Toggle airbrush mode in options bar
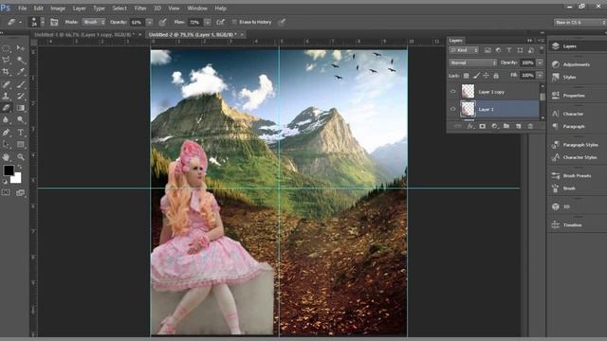 pyautogui.click(x=221, y=22)
